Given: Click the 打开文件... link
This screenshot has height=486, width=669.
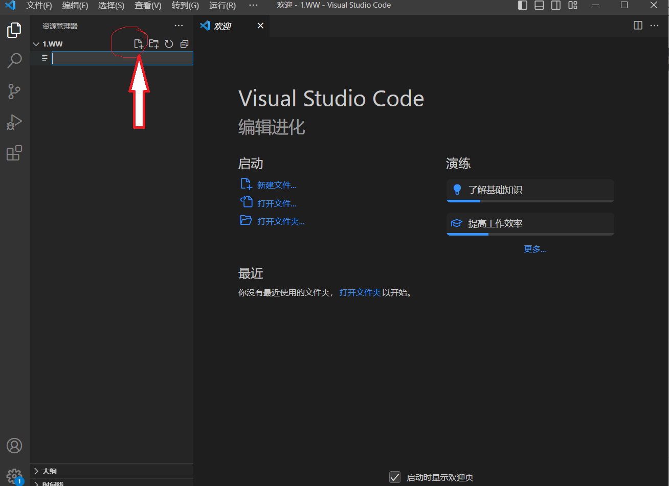Looking at the screenshot, I should (277, 203).
